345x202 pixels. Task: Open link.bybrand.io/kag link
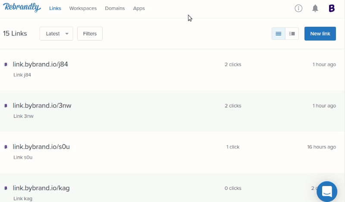[x=41, y=188]
